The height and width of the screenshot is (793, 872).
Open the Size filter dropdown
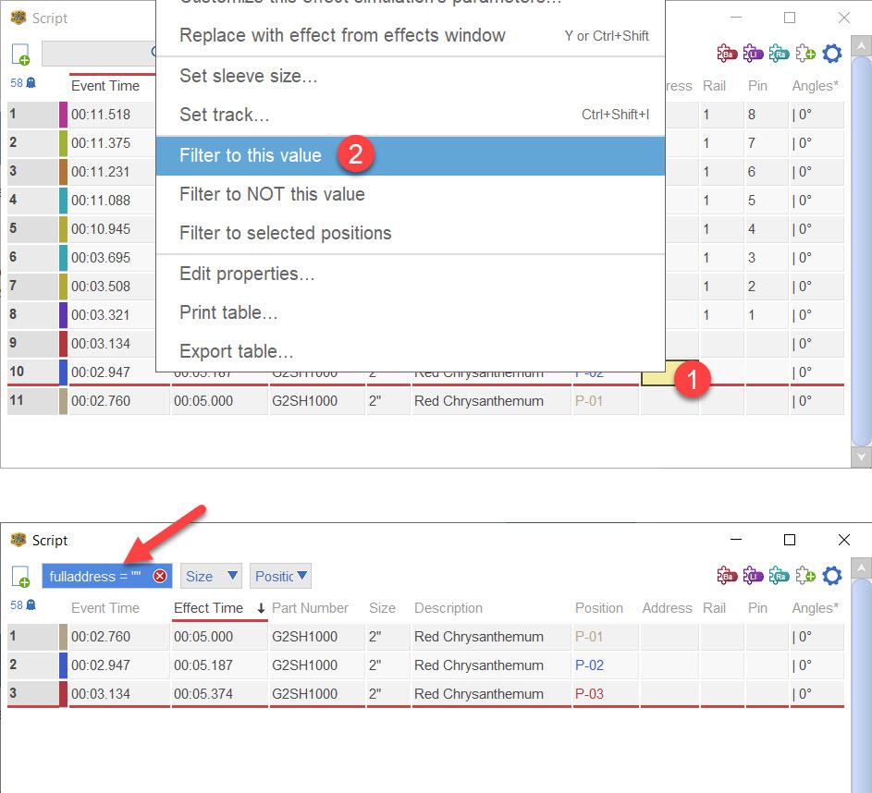pyautogui.click(x=212, y=576)
